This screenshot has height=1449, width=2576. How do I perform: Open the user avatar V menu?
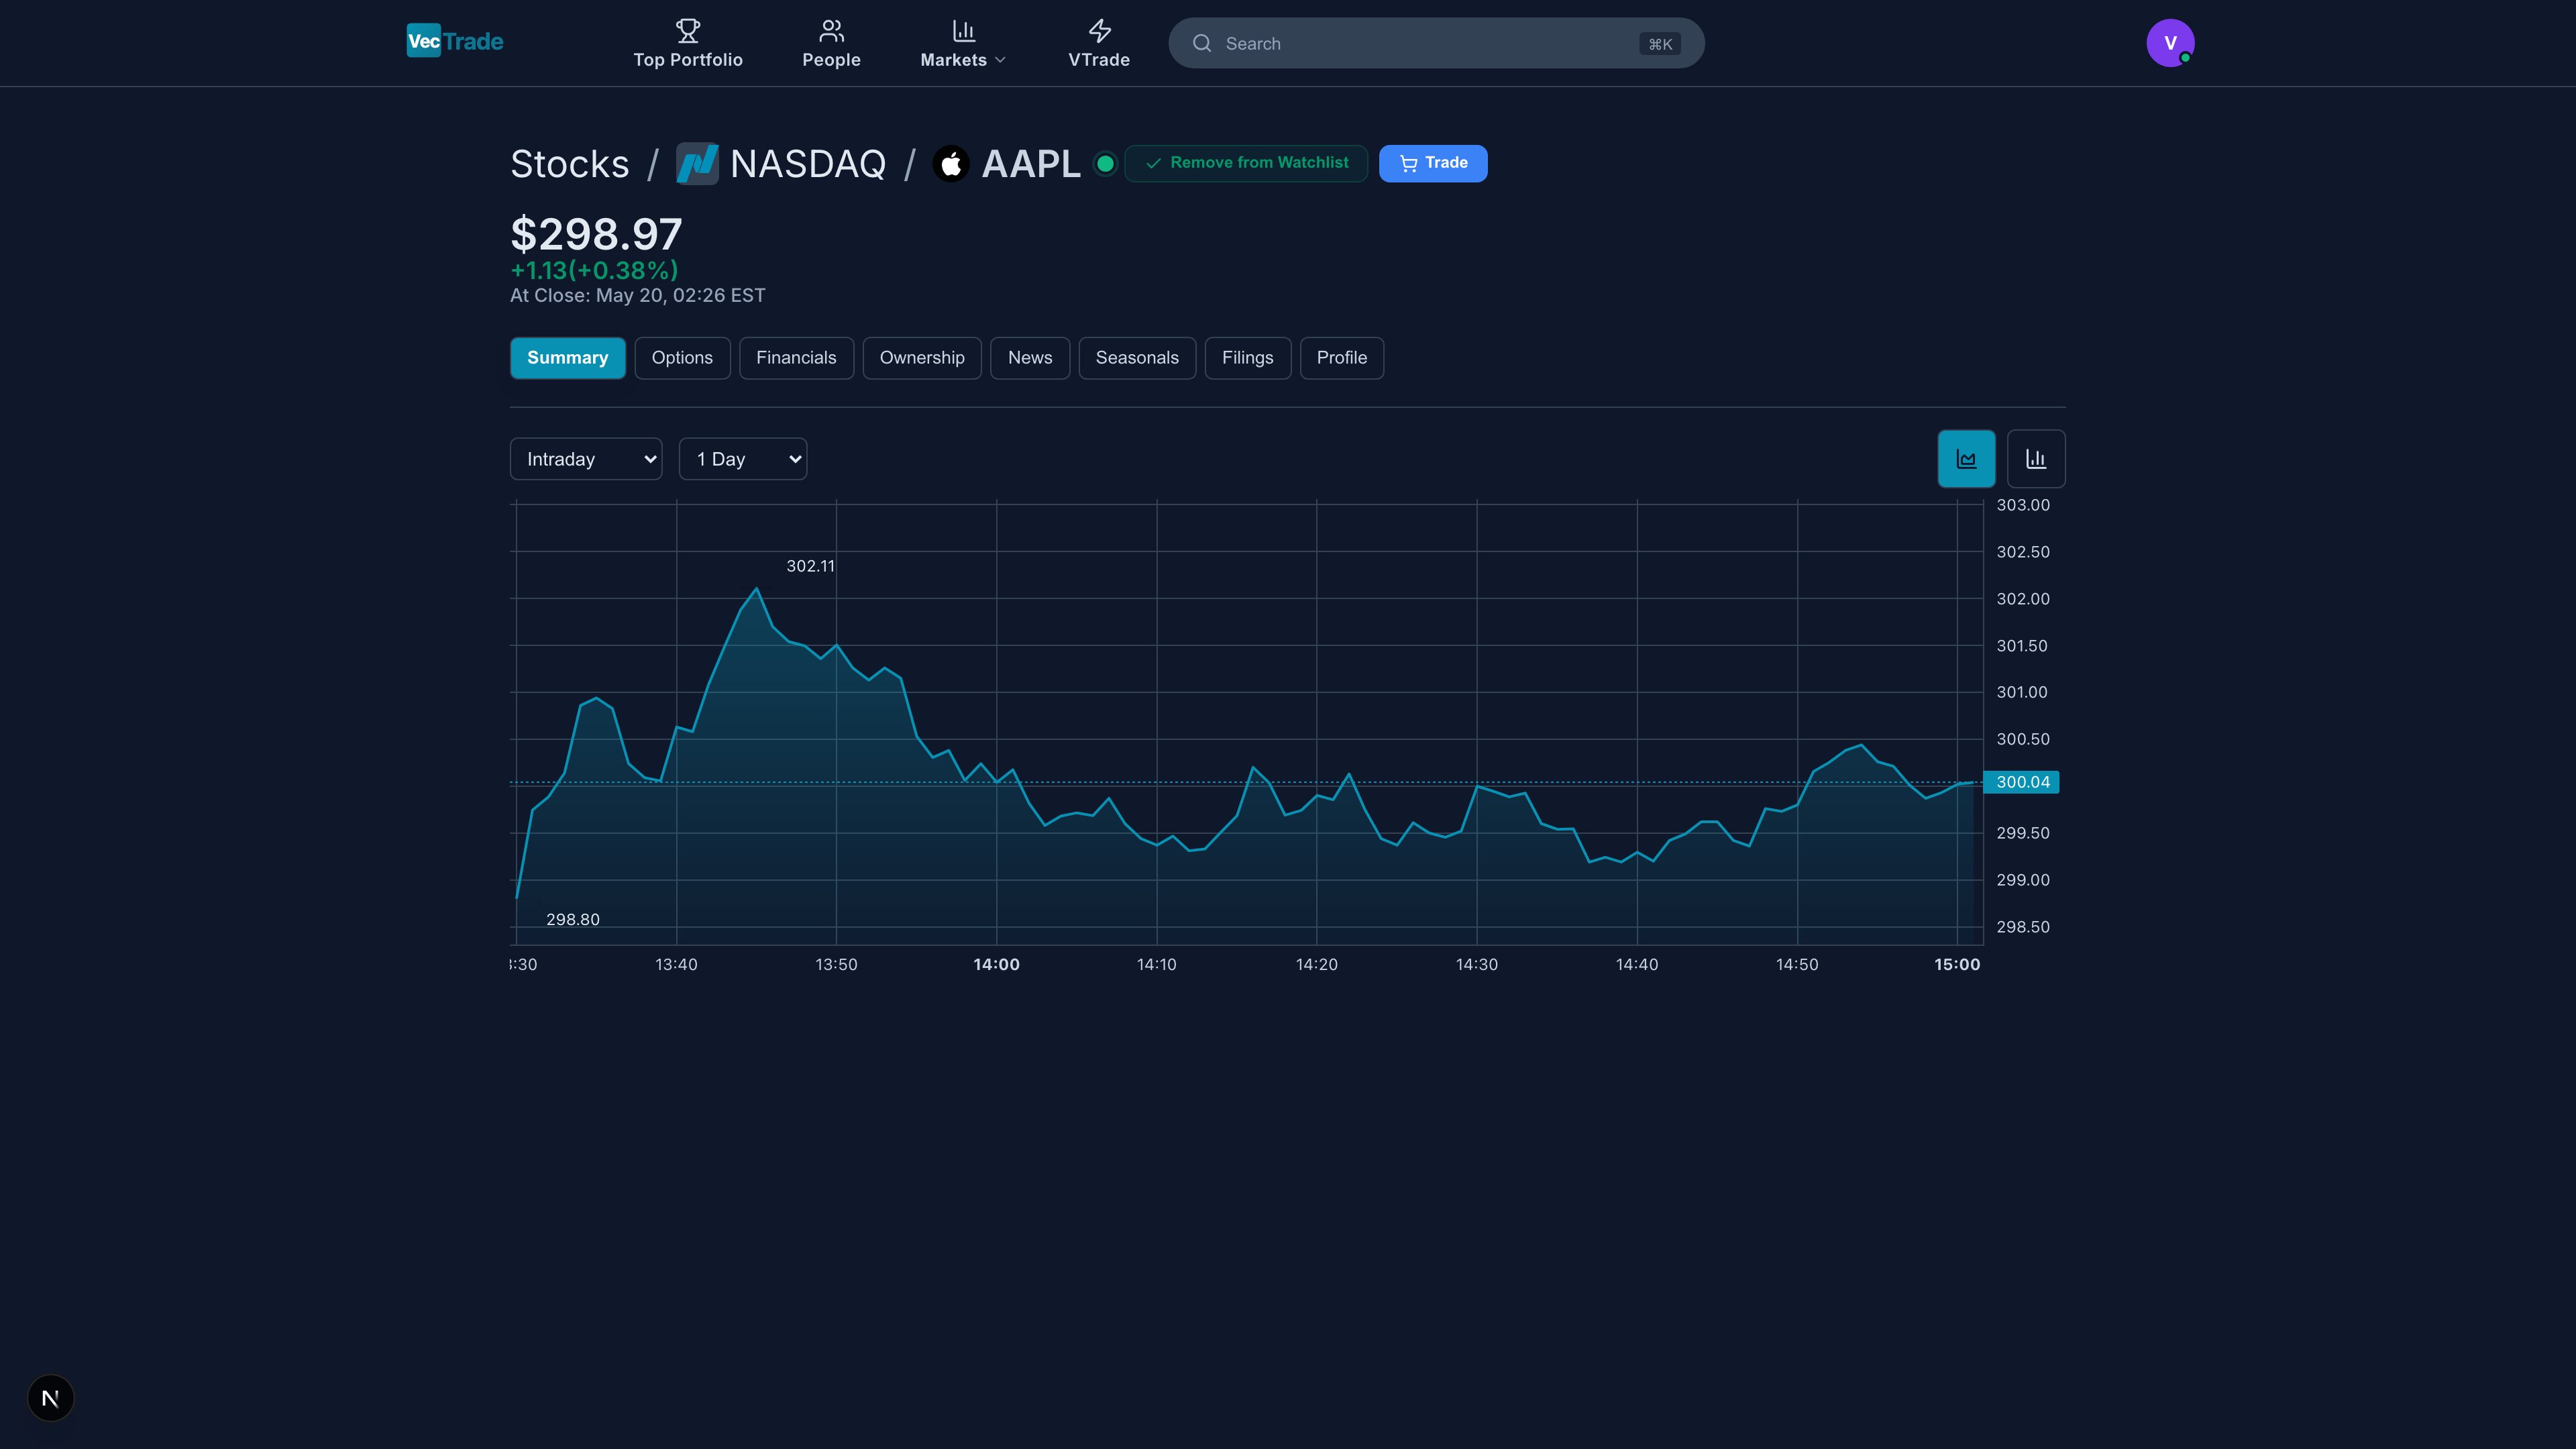[x=2170, y=43]
